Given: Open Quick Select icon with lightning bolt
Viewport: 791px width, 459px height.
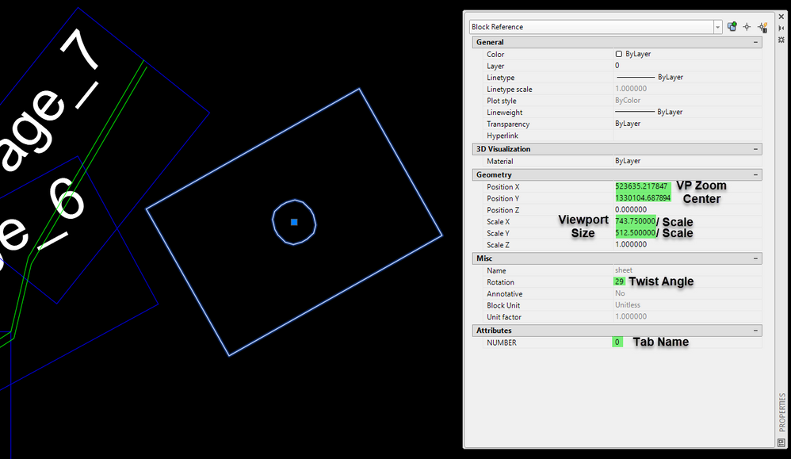Looking at the screenshot, I should [762, 27].
